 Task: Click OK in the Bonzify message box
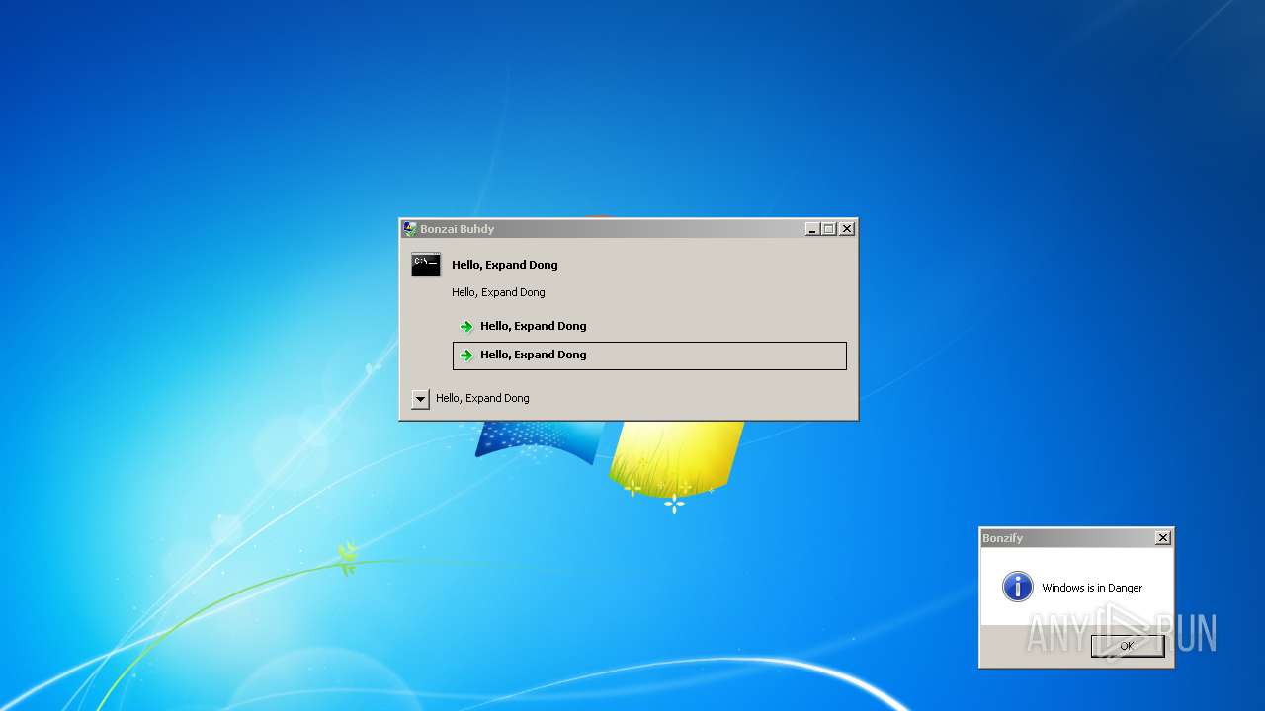(1127, 646)
